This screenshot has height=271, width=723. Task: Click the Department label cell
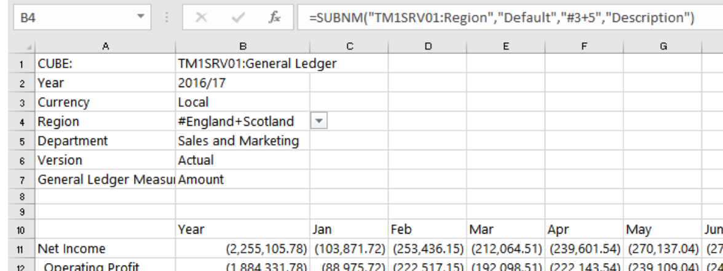[x=106, y=141]
